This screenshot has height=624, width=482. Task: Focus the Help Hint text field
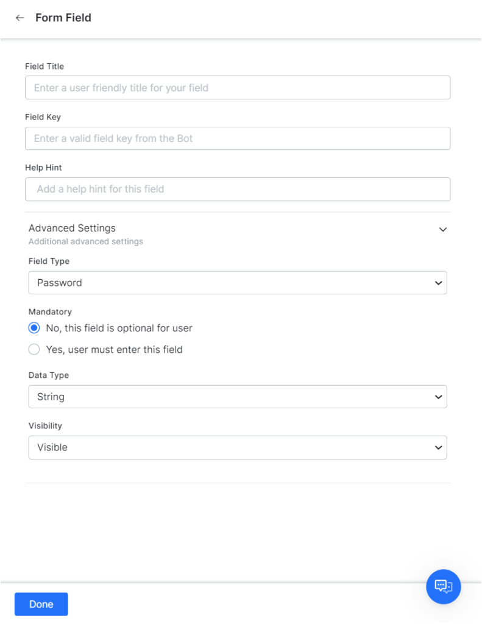click(x=238, y=189)
